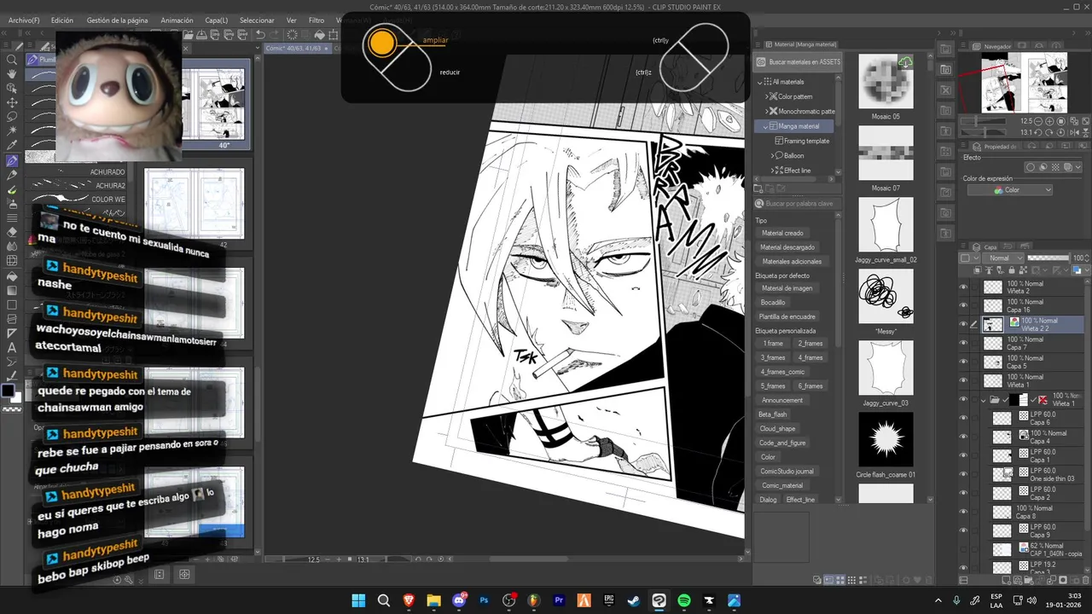Viewport: 1092px width, 614px height.
Task: Select the Move layer tool
Action: click(12, 102)
